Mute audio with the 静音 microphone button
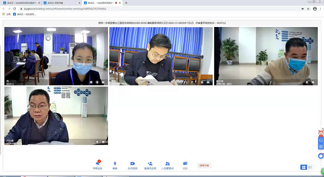The width and height of the screenshot is (324, 177). (115, 164)
